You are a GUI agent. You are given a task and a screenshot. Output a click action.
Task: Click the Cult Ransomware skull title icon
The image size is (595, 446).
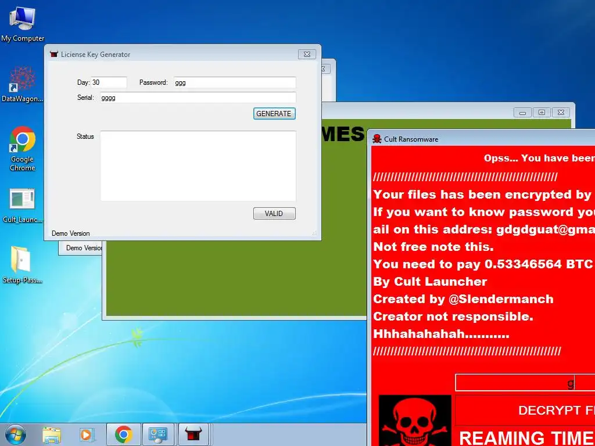[377, 139]
